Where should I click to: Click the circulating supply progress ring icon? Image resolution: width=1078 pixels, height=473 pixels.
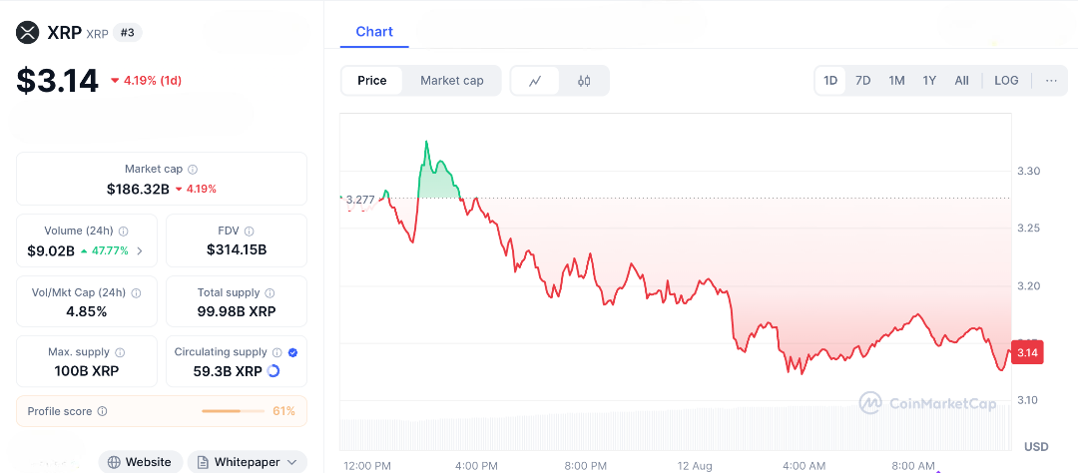(x=272, y=371)
